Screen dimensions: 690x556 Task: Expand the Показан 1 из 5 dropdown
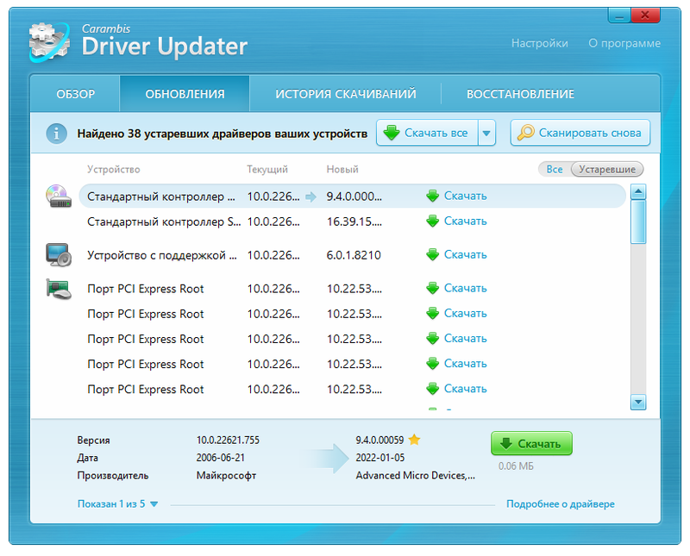click(117, 503)
